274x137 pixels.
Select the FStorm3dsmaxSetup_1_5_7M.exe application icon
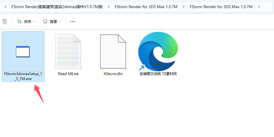[23, 52]
